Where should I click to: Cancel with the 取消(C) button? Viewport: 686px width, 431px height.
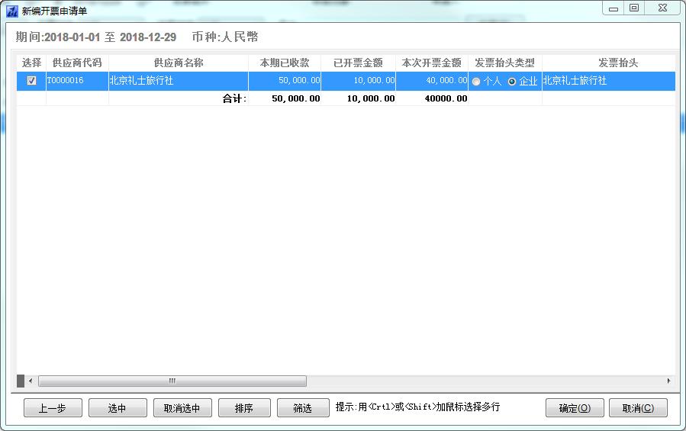click(x=638, y=408)
